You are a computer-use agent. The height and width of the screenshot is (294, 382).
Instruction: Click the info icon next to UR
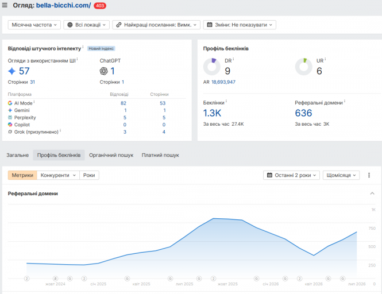pyautogui.click(x=325, y=59)
